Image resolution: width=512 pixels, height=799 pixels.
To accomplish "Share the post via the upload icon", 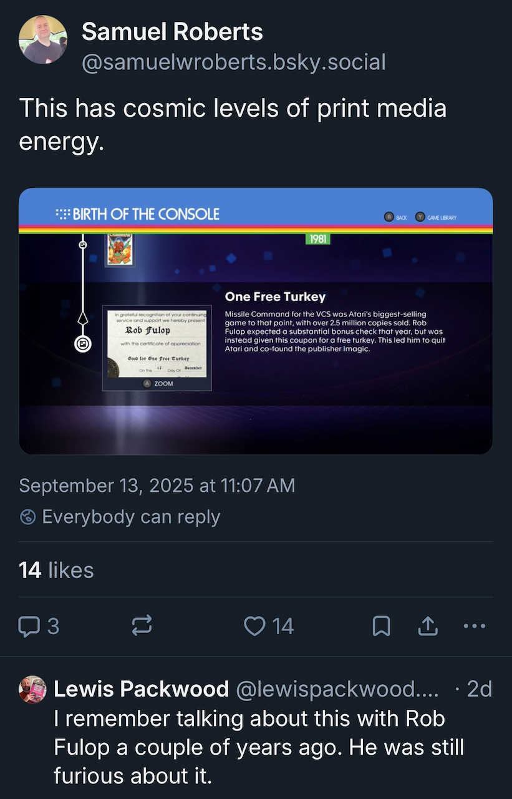I will pos(428,626).
